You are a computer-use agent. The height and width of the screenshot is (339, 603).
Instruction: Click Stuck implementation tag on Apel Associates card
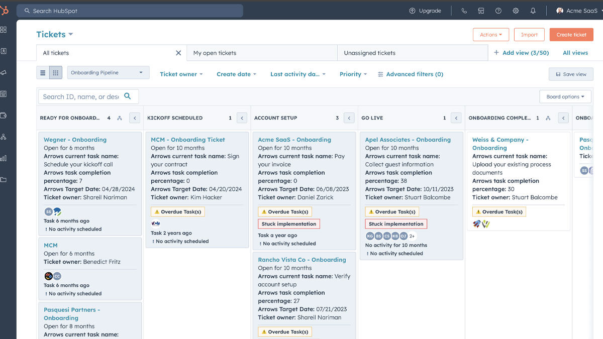396,224
